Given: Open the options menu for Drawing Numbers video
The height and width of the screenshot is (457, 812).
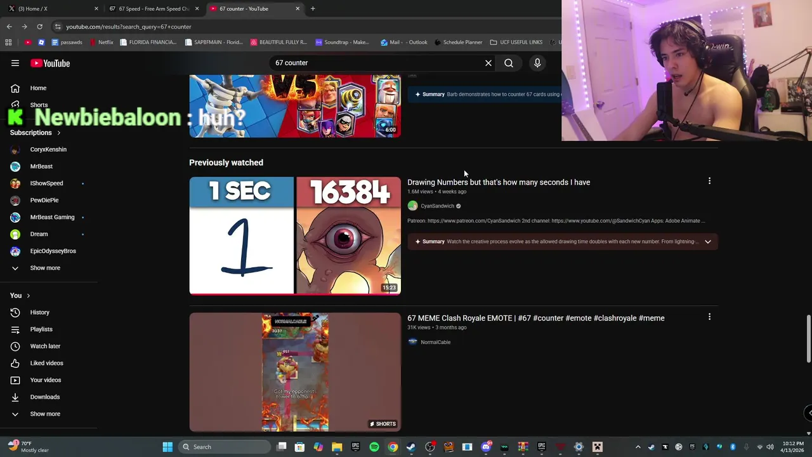Looking at the screenshot, I should (x=709, y=181).
